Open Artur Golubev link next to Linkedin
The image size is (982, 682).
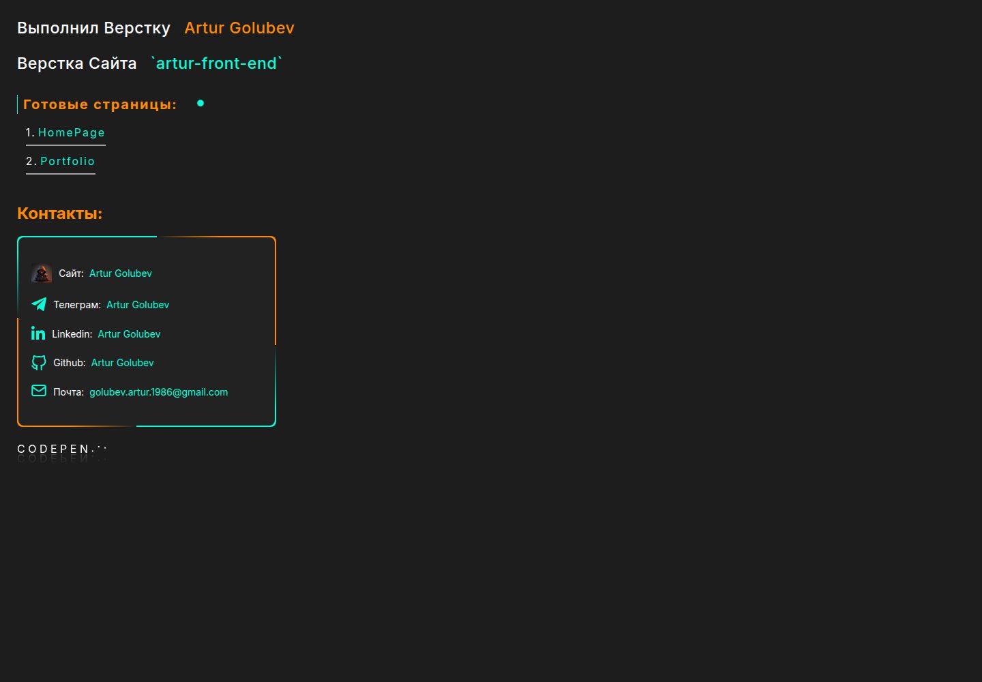pyautogui.click(x=129, y=334)
